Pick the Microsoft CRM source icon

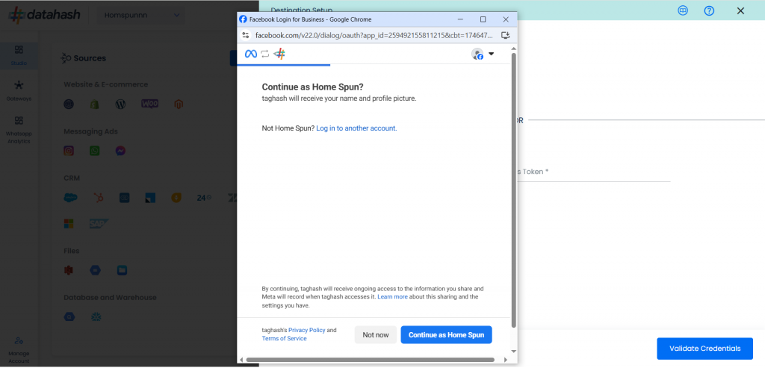click(69, 224)
